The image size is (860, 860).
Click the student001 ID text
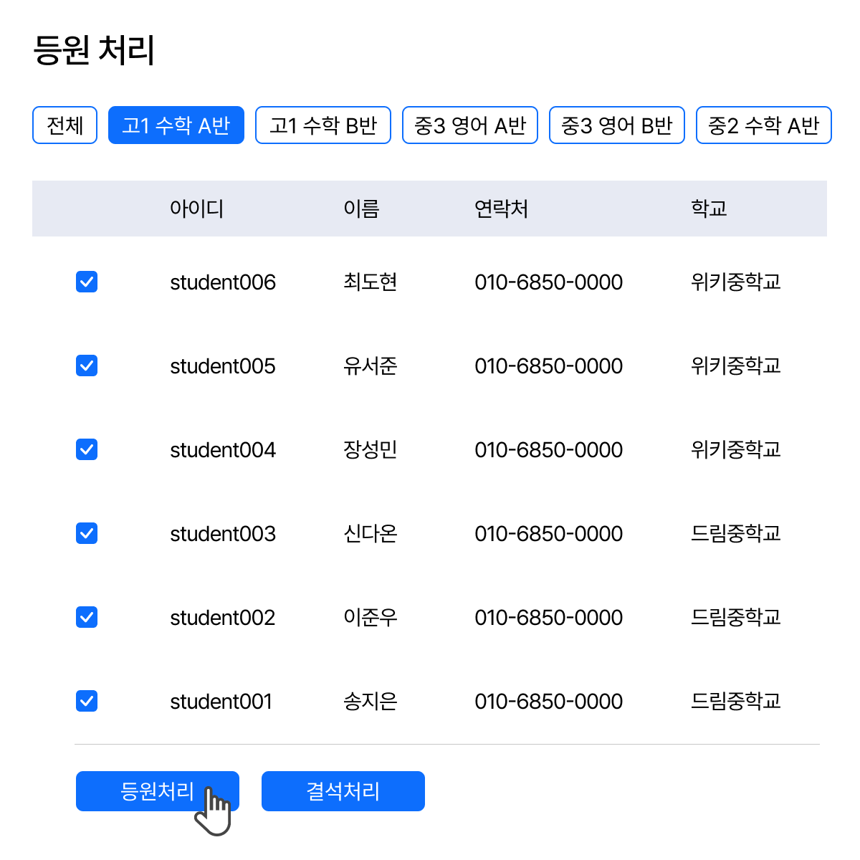[221, 701]
